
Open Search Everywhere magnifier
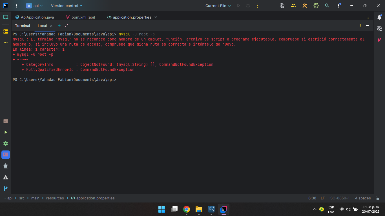point(327,6)
